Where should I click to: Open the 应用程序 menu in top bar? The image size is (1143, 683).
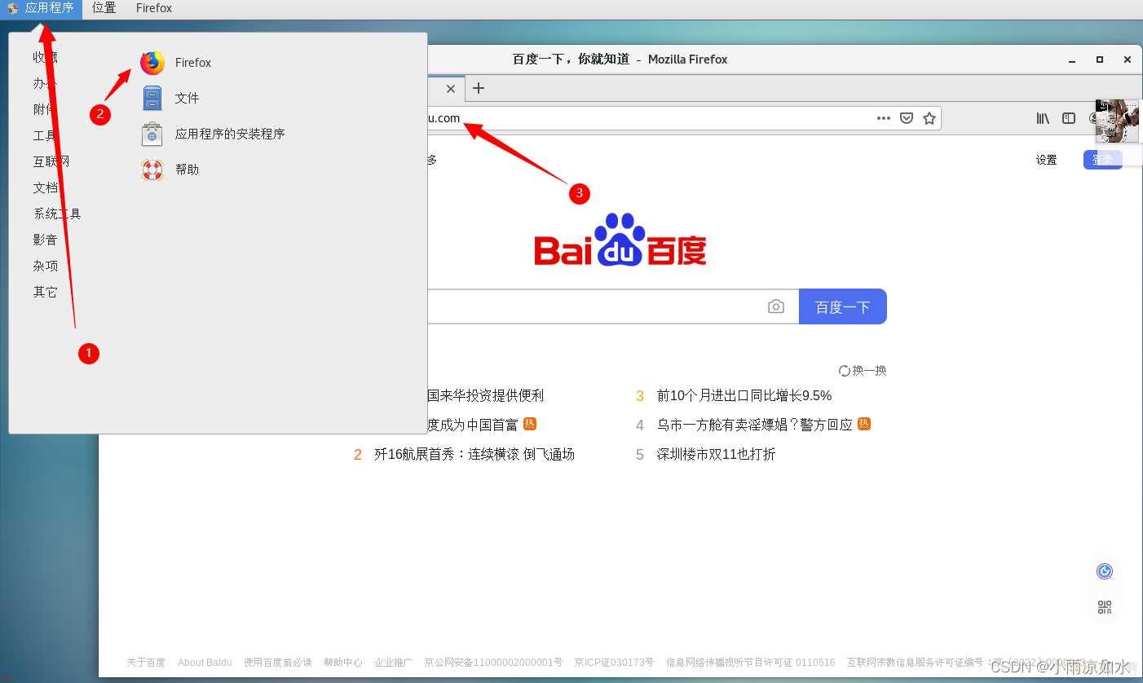42,8
